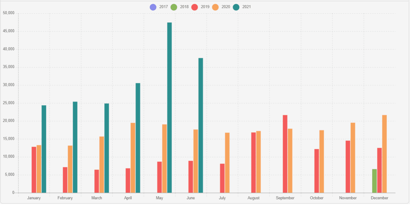Click the 2020 orange legend circle
The image size is (410, 205).
coord(215,7)
